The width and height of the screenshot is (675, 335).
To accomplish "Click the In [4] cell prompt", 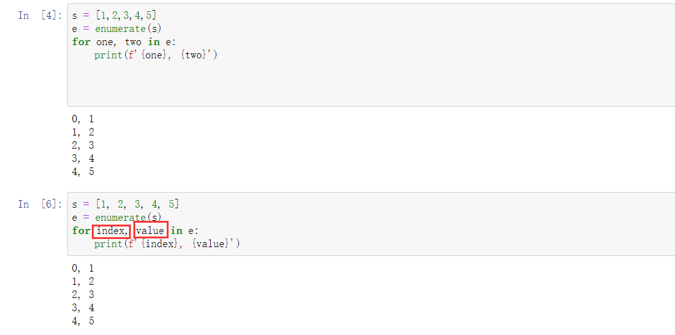I will pyautogui.click(x=40, y=16).
